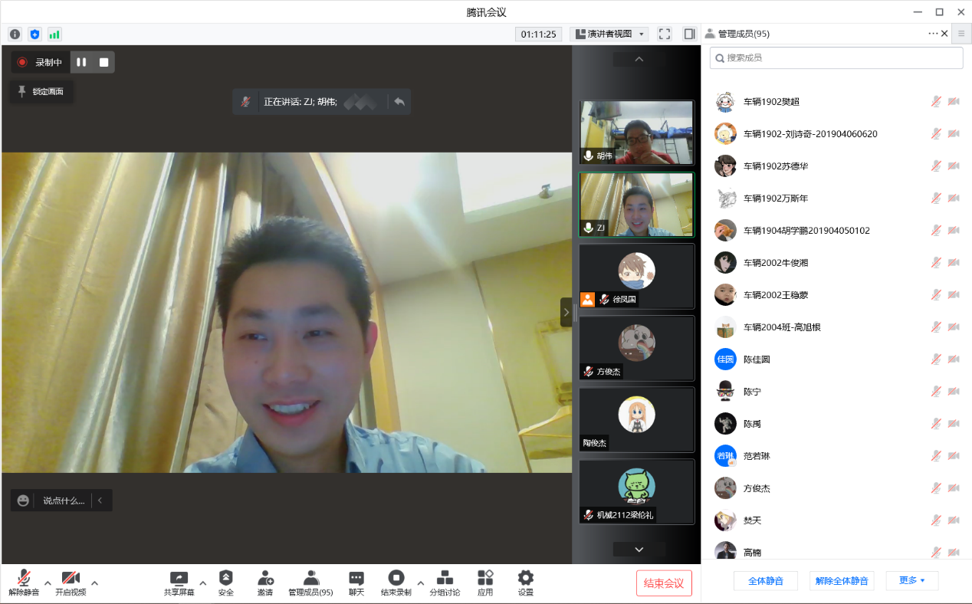Open 设置 settings gear
The width and height of the screenshot is (972, 604).
click(x=525, y=579)
